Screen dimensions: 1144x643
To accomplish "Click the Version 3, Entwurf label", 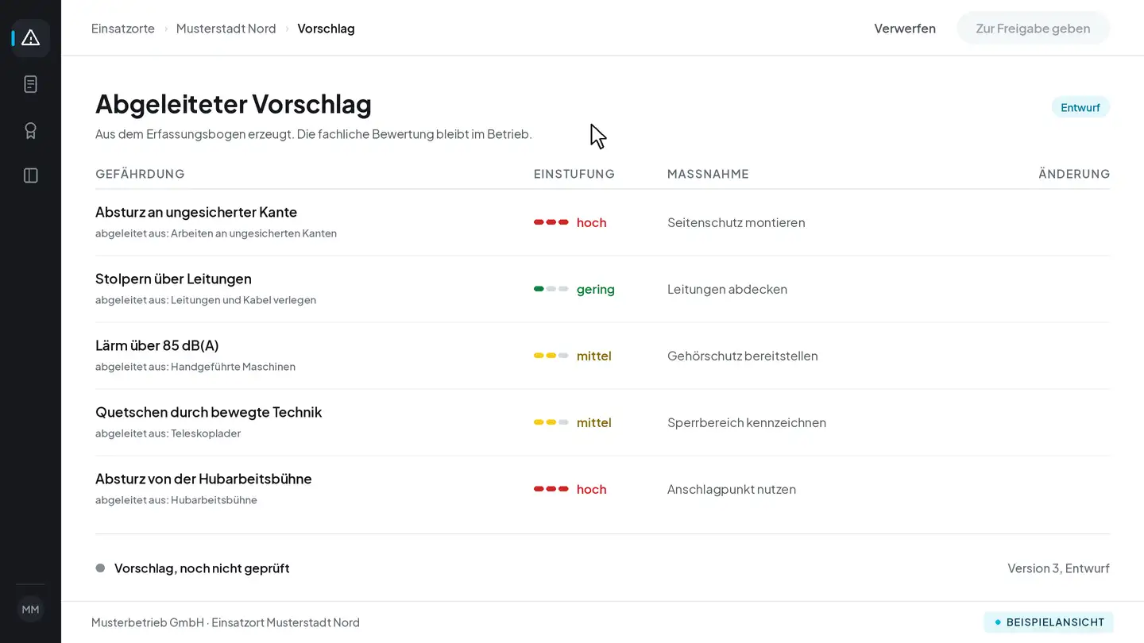I will pyautogui.click(x=1058, y=568).
